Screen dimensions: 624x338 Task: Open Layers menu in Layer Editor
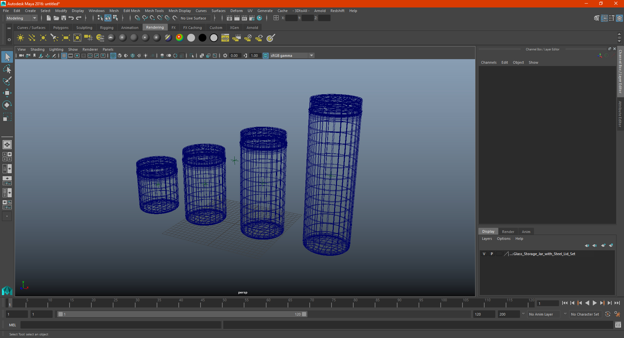(487, 239)
